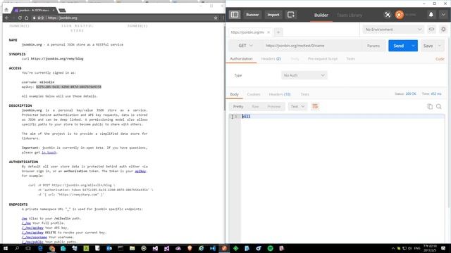
Task: Toggle line wrap icon in response toolbar
Action: [x=315, y=106]
